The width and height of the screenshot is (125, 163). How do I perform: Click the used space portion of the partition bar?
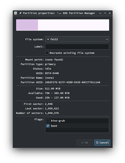[x=27, y=25]
